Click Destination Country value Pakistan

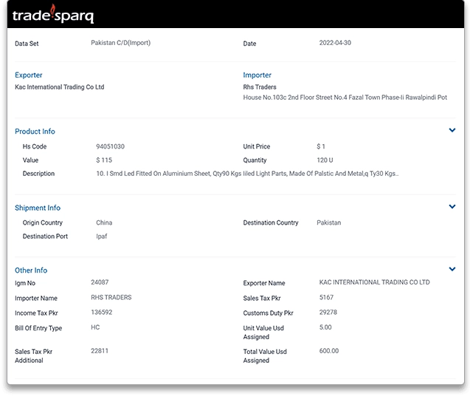tap(328, 222)
